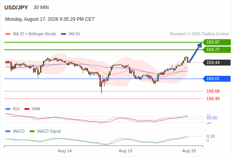Click the blue MA 50 legend swatch

(x=64, y=34)
